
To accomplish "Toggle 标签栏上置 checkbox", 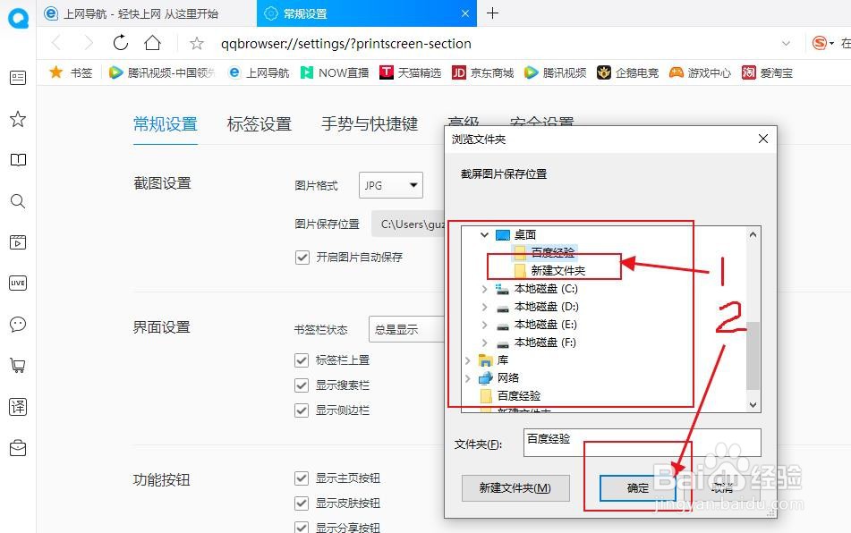I will (x=302, y=360).
